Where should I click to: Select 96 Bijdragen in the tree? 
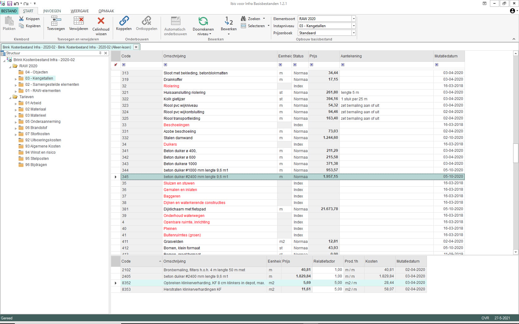[36, 165]
